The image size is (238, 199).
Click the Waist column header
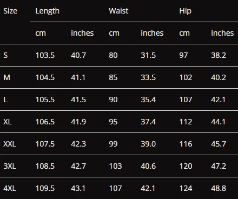[118, 11]
